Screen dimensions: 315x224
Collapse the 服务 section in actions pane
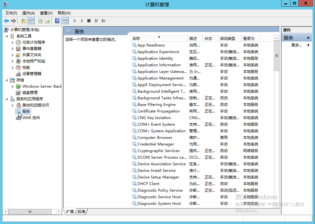point(308,38)
